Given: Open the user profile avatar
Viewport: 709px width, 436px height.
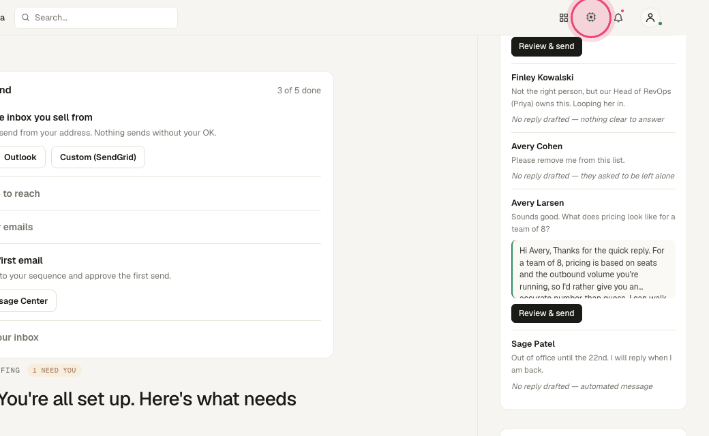Looking at the screenshot, I should pyautogui.click(x=650, y=18).
